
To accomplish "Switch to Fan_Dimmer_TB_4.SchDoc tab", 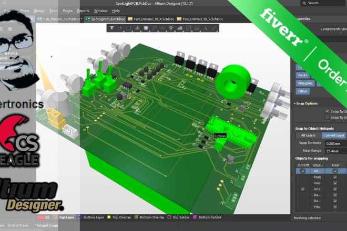I will coord(151,19).
